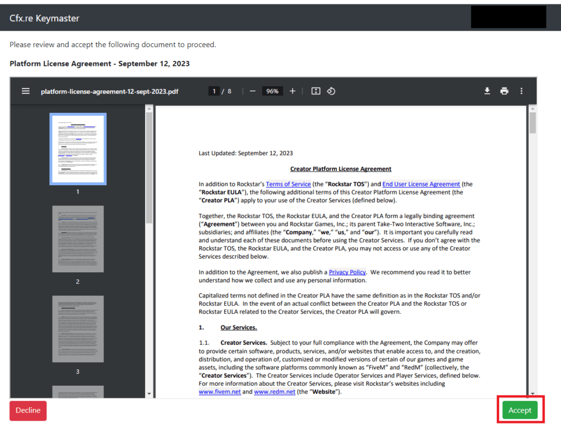
Task: Click the fit to page icon
Action: point(316,91)
